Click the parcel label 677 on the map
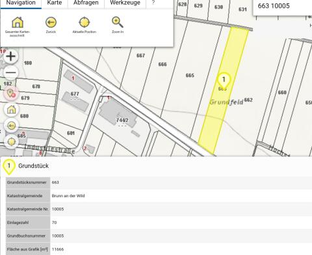The width and height of the screenshot is (312, 255). [75, 94]
